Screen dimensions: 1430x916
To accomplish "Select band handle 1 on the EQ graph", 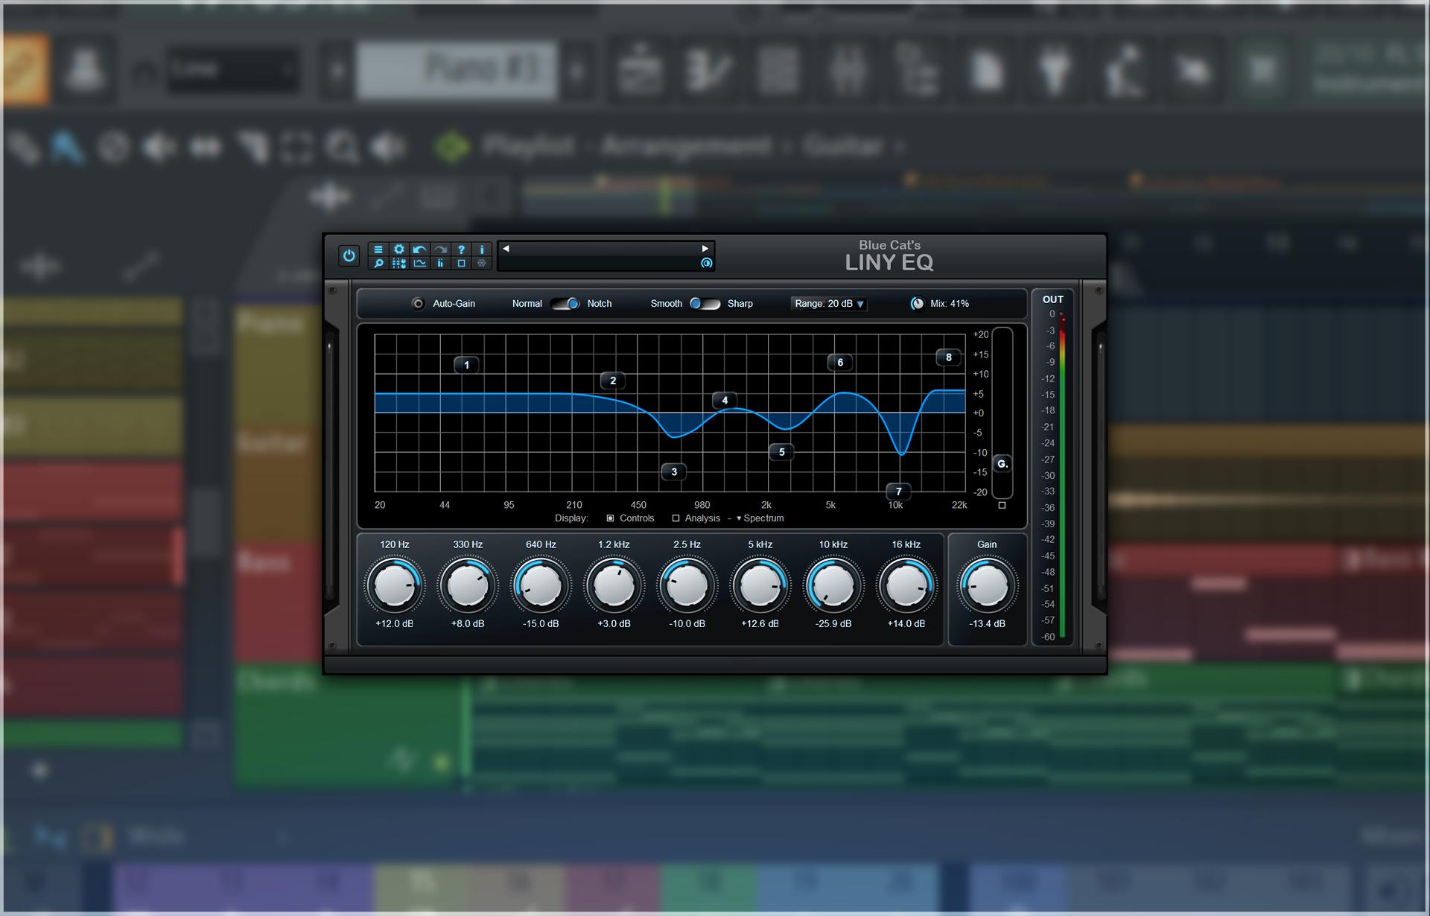I will (467, 365).
